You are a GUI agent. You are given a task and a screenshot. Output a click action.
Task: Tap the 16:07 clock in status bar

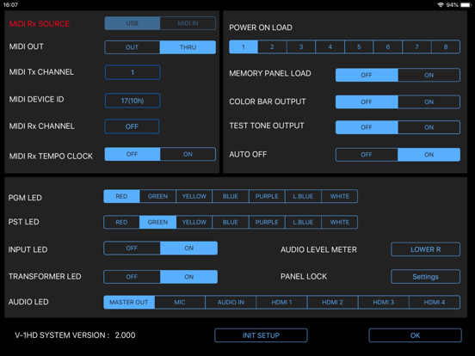click(x=10, y=5)
